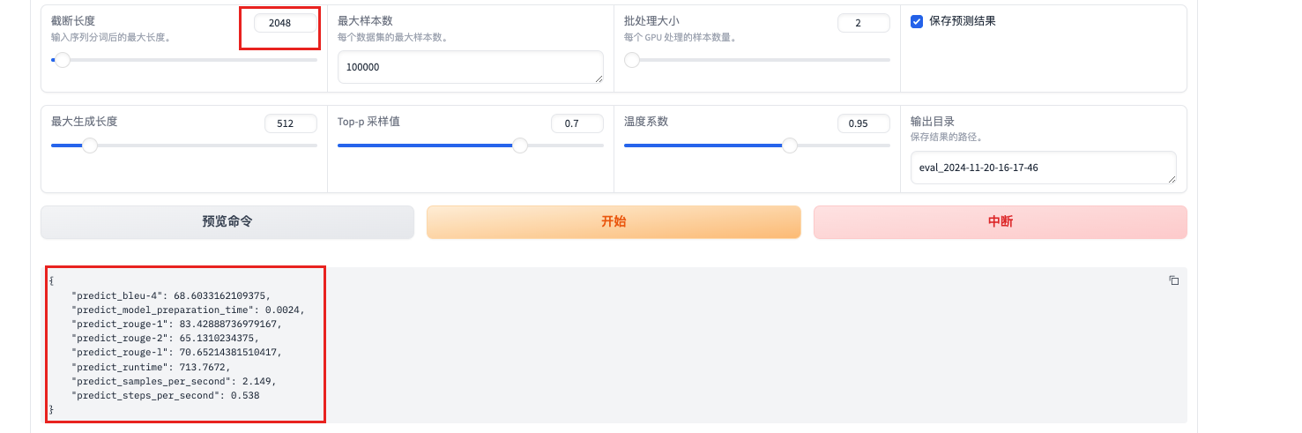1302x433 pixels.
Task: Click the resize handle of 最大样本数 textarea
Action: [x=599, y=78]
